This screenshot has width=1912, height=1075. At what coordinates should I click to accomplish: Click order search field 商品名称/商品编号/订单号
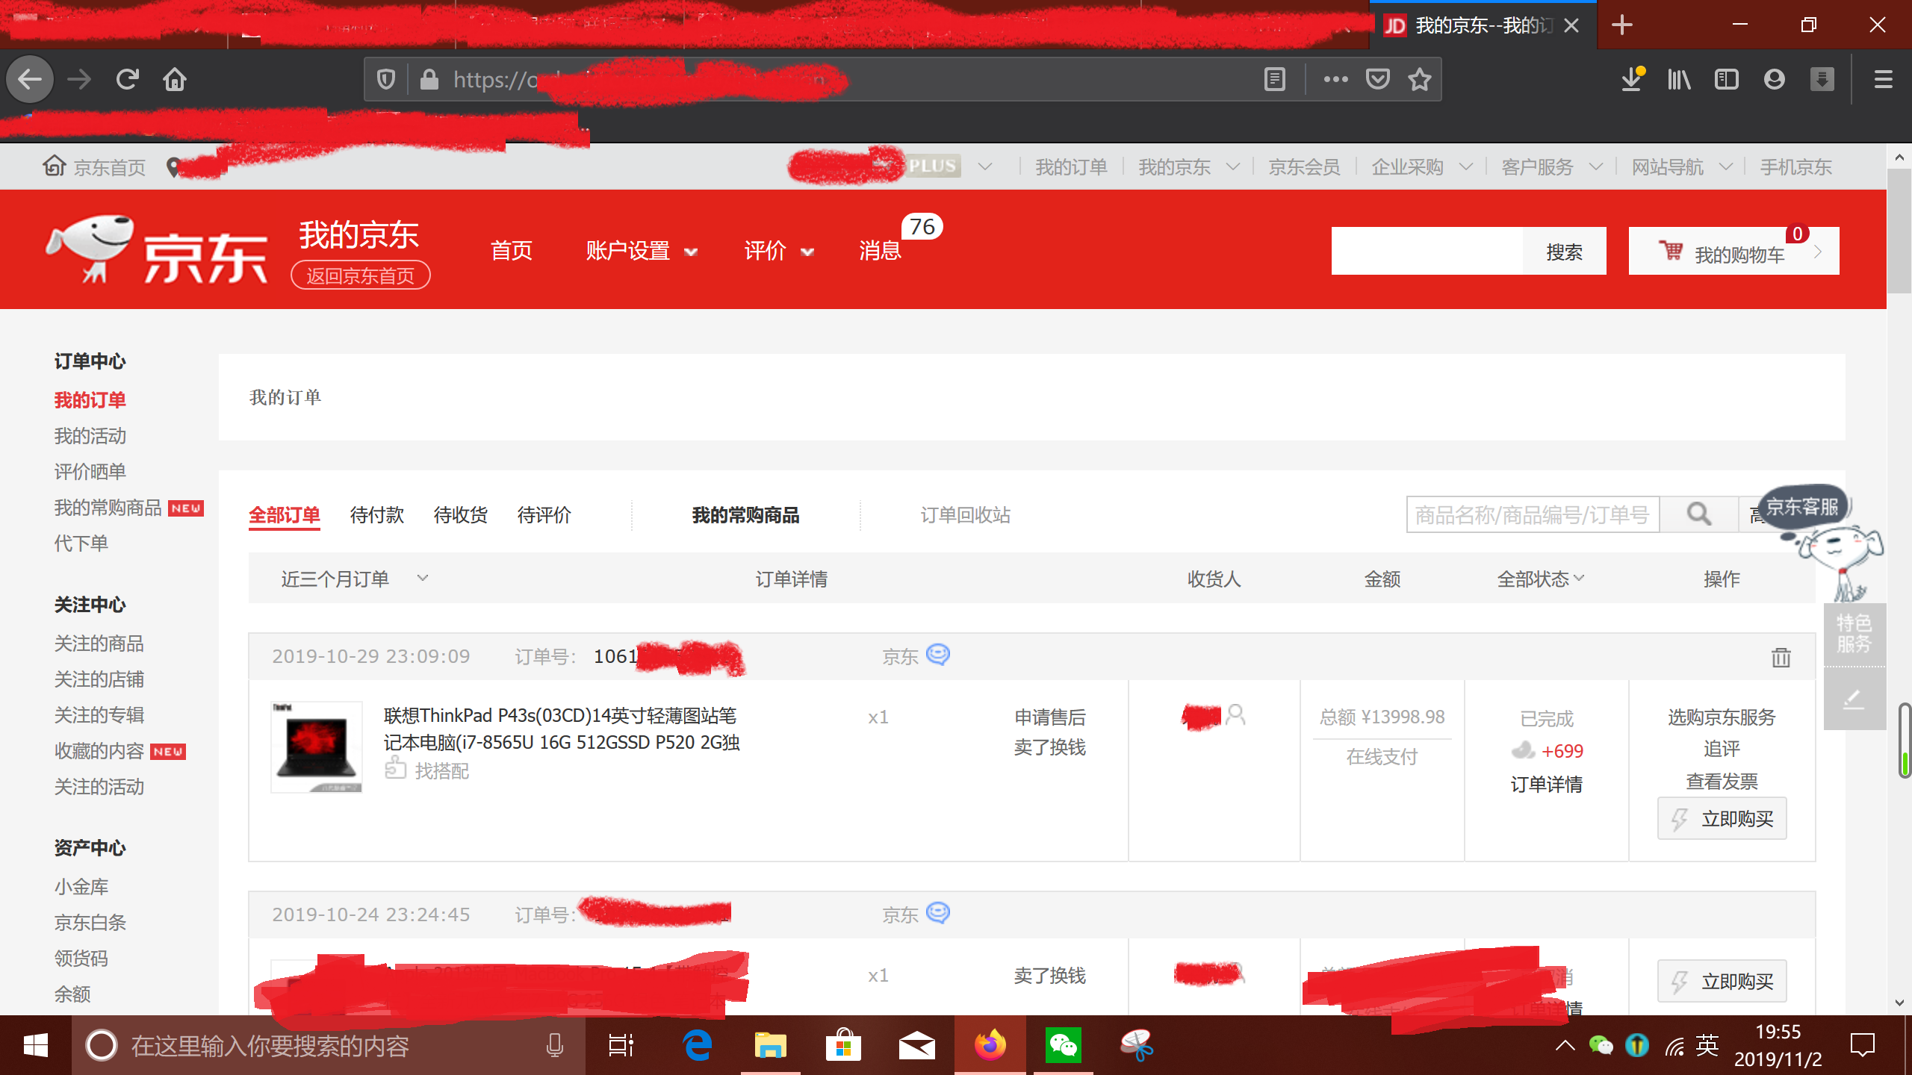pyautogui.click(x=1533, y=514)
